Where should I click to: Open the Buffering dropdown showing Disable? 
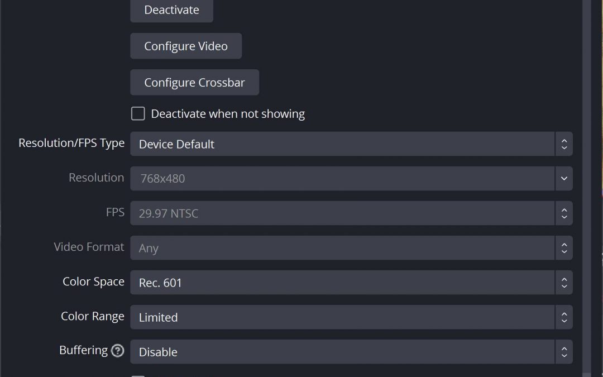point(342,352)
